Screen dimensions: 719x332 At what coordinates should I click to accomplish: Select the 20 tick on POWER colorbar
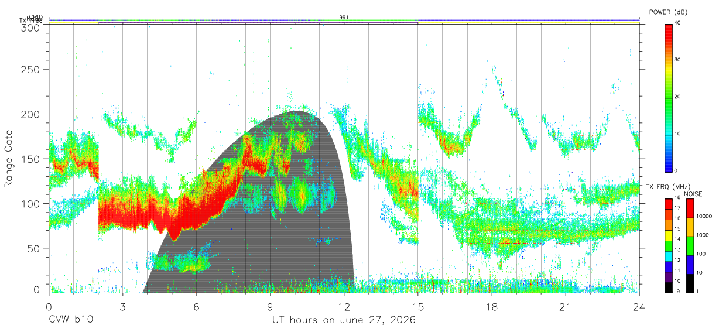pyautogui.click(x=678, y=97)
